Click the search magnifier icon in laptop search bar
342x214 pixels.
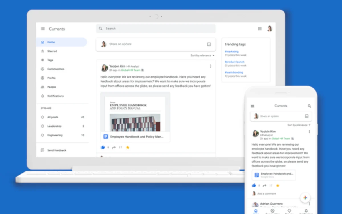[101, 29]
